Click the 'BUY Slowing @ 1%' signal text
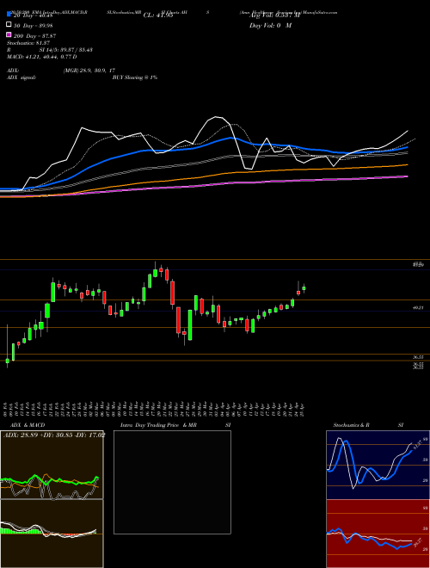Screen dimensions: 430x568 click(x=135, y=77)
